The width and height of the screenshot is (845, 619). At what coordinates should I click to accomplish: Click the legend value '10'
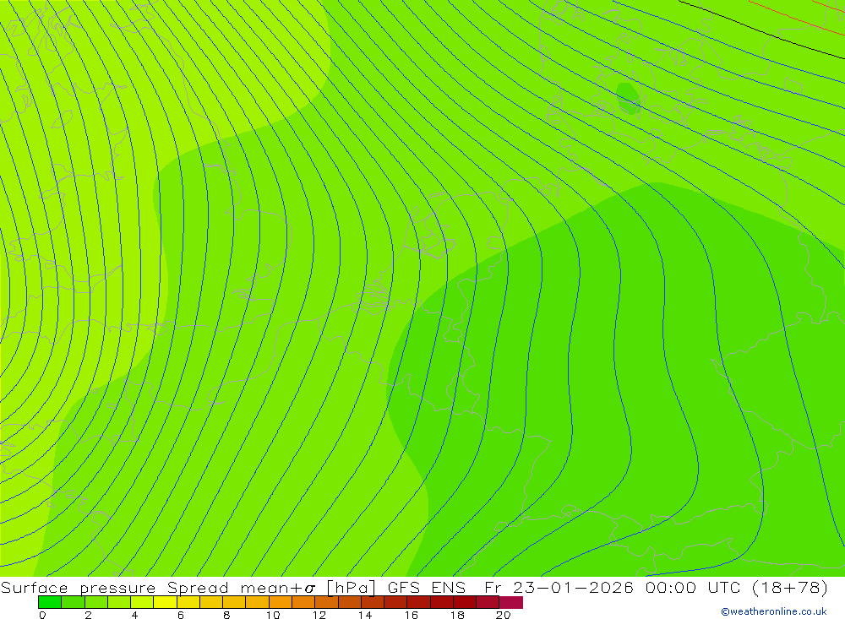click(273, 615)
